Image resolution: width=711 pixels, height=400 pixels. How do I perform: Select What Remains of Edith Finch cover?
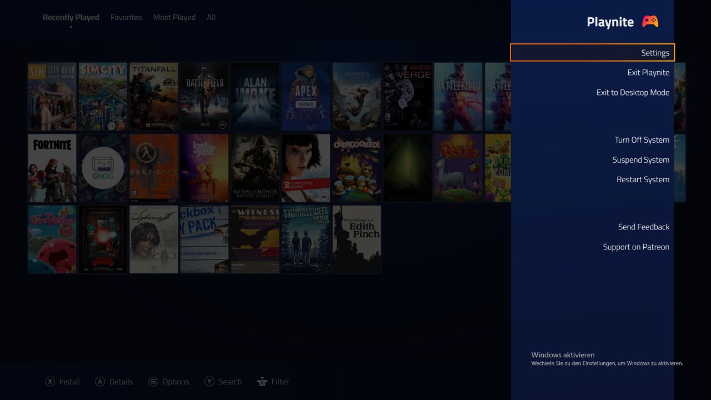(357, 239)
